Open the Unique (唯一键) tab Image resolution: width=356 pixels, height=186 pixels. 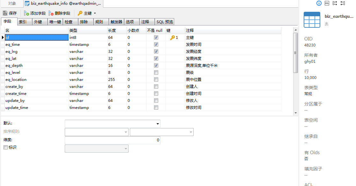click(55, 22)
